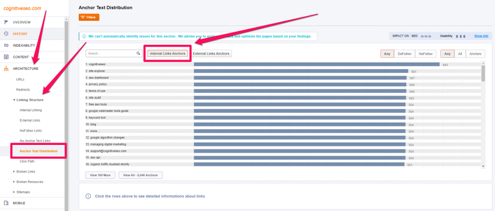Switch to External Links Anchors tab
This screenshot has width=495, height=211.
tap(211, 53)
